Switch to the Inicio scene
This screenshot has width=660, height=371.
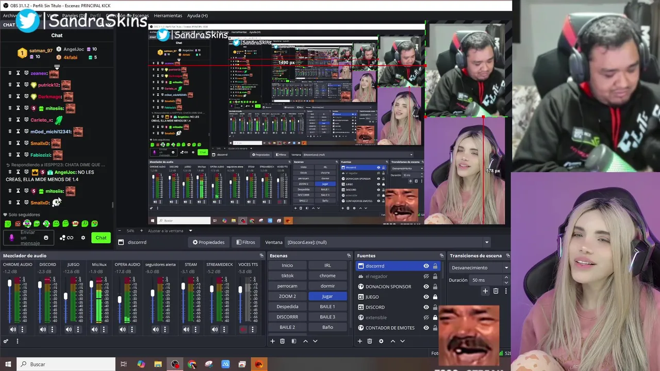[287, 265]
